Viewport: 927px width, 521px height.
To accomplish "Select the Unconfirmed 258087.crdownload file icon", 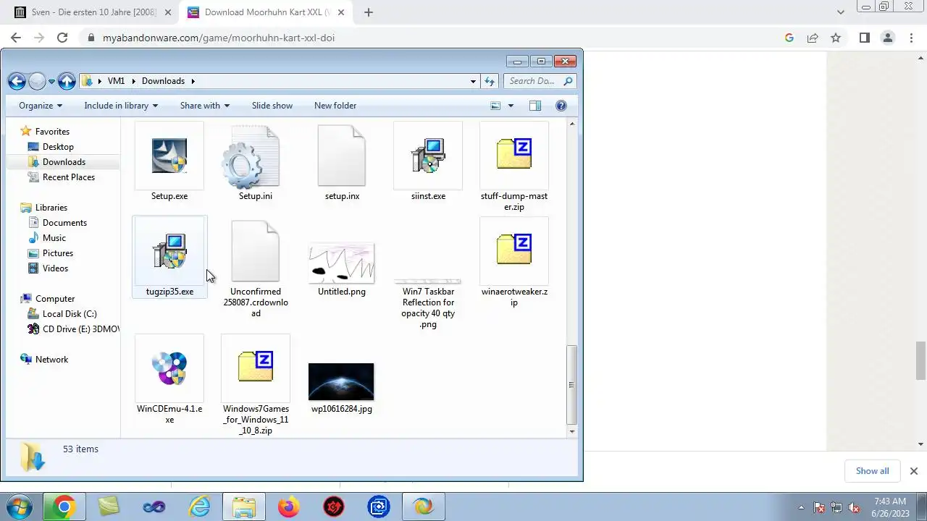I will [255, 251].
